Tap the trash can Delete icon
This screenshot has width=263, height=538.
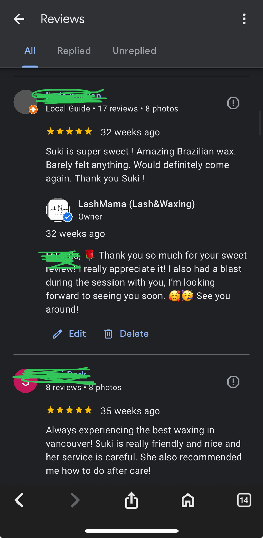tap(108, 334)
